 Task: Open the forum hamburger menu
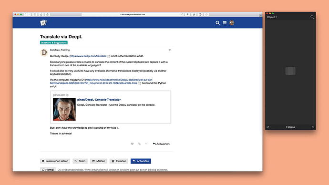[225, 23]
